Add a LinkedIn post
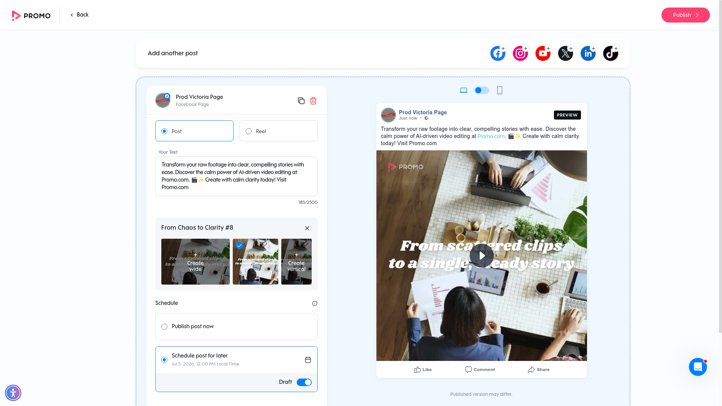 coord(588,53)
